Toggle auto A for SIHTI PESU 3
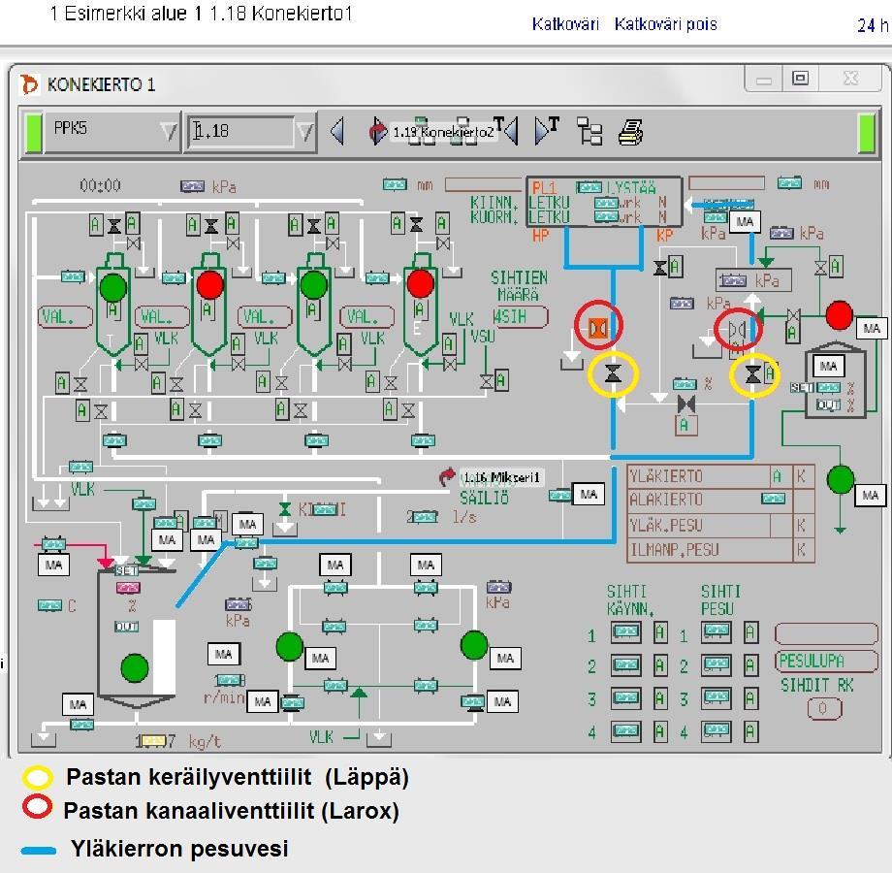 tap(750, 698)
